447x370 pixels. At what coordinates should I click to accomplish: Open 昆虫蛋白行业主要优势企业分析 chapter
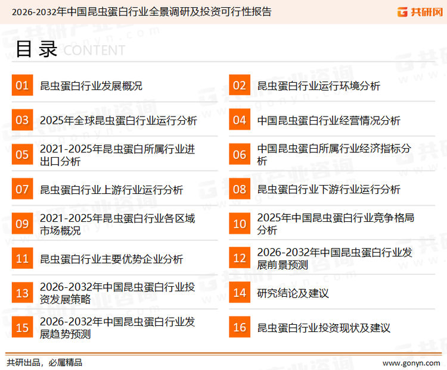tap(111, 259)
